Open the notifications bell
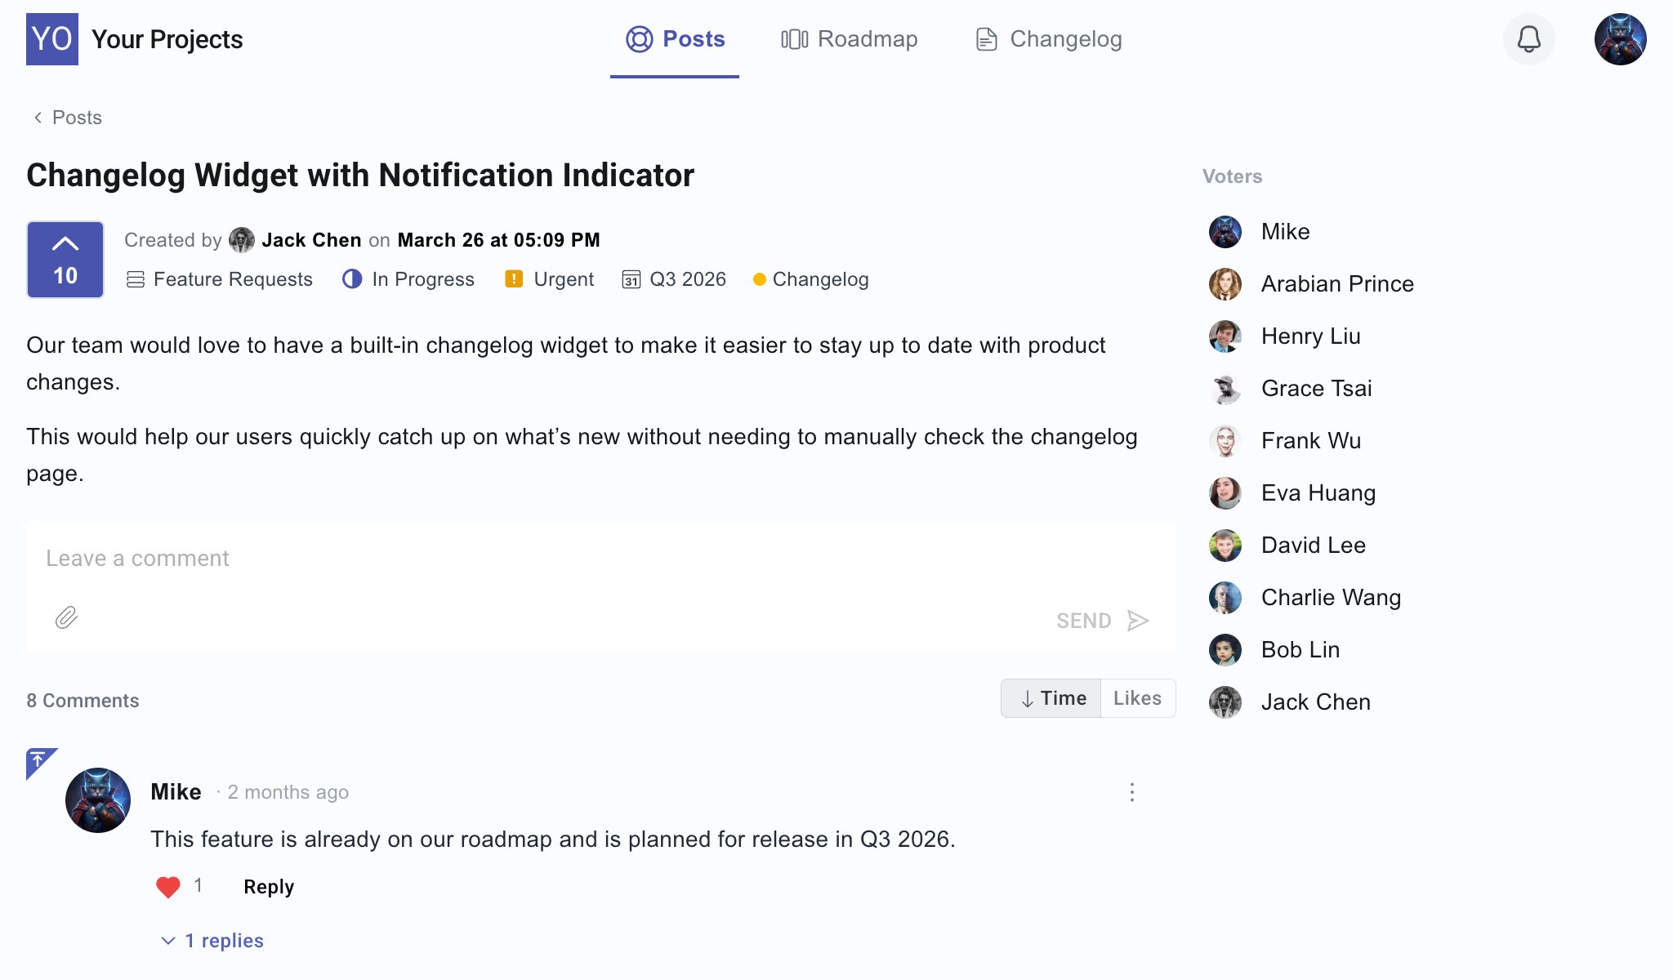The image size is (1673, 980). pos(1528,39)
